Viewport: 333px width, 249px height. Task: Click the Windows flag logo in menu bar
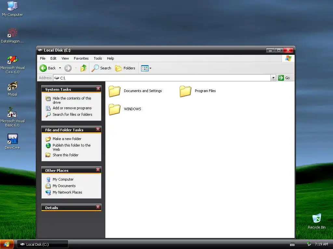pos(288,58)
